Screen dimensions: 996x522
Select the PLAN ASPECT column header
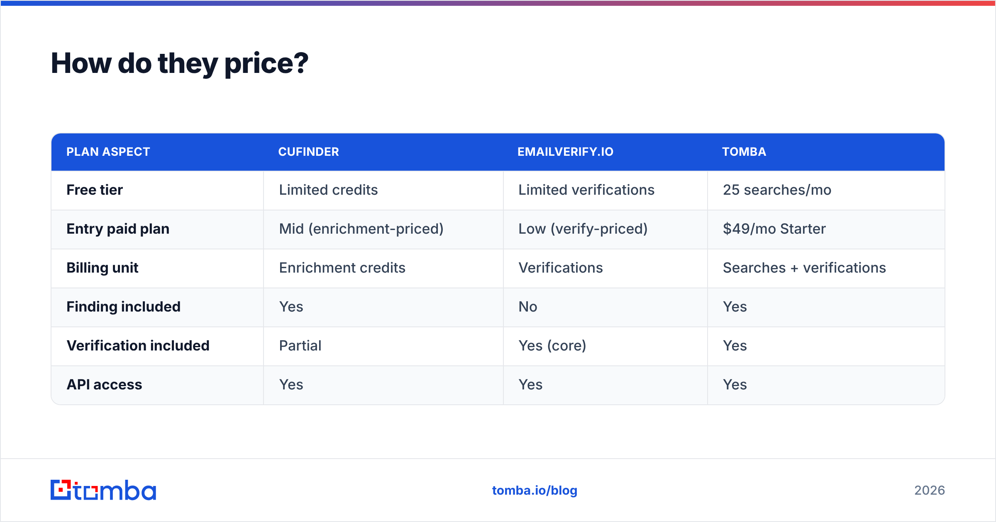[x=108, y=152]
